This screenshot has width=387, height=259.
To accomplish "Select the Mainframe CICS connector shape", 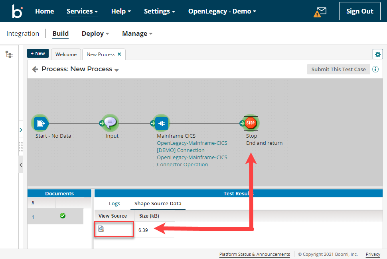I will (x=162, y=123).
